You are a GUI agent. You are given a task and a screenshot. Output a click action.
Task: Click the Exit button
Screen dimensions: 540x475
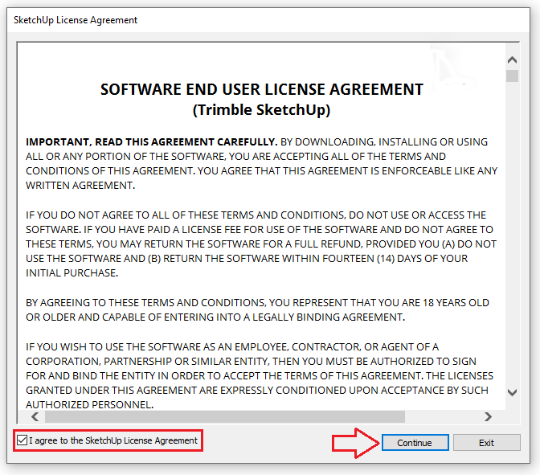point(486,442)
